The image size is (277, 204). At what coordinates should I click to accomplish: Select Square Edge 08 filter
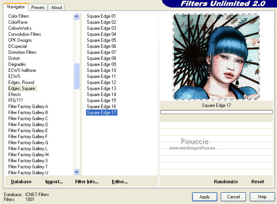pos(102,58)
